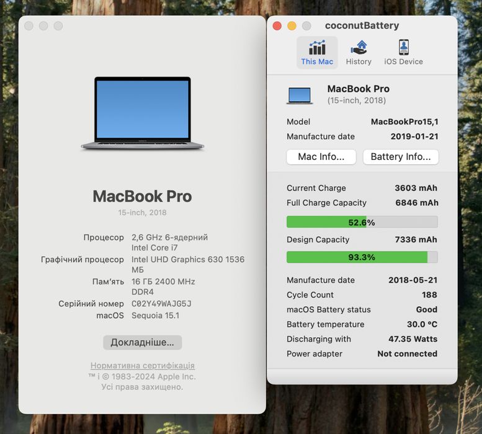
Task: Click the 3603 mAh current charge value
Action: pos(416,188)
